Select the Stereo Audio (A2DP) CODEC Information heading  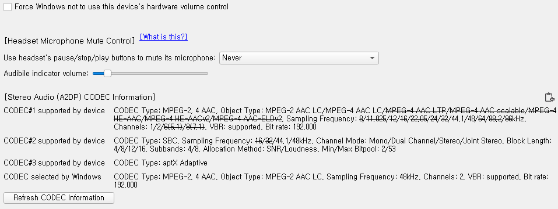[x=80, y=97]
